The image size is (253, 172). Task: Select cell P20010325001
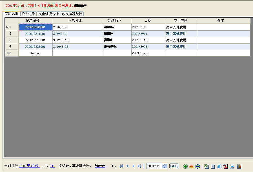click(x=35, y=46)
